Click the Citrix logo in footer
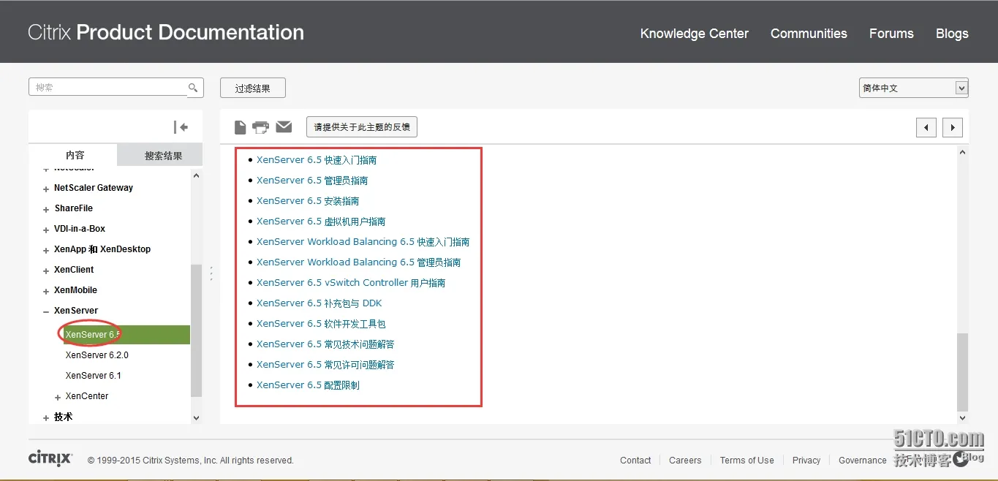 tap(50, 458)
